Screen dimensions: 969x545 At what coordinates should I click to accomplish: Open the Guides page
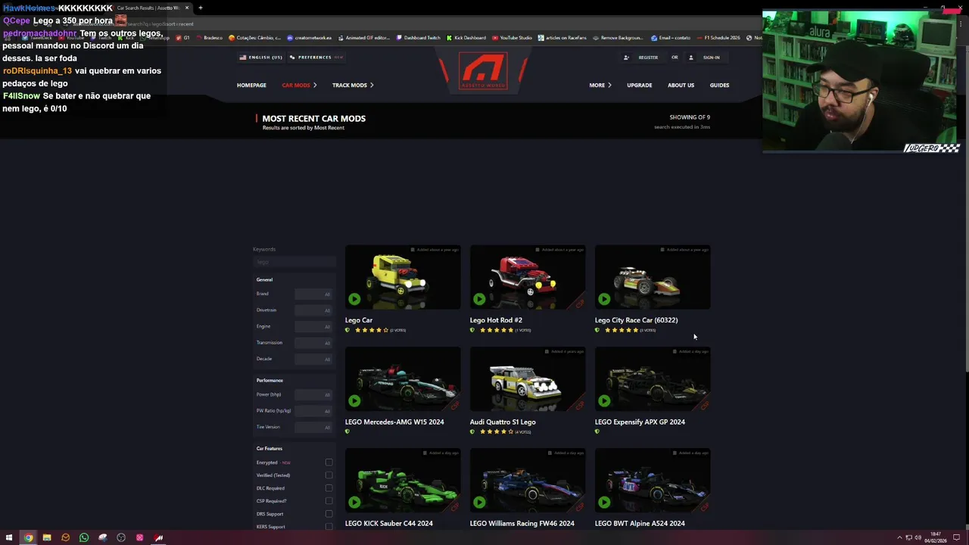tap(719, 86)
